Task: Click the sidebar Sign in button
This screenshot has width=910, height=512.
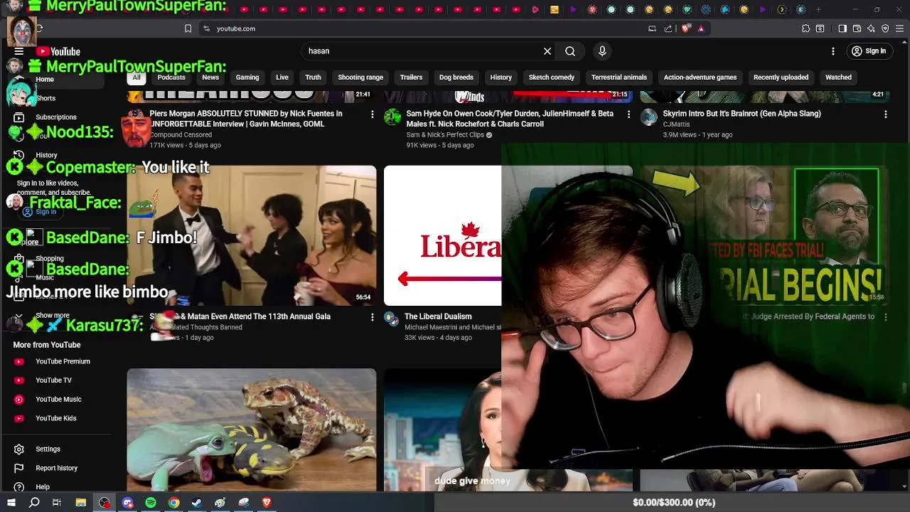Action: [x=39, y=212]
